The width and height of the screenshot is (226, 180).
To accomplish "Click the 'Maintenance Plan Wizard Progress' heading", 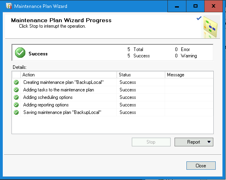I will (61, 20).
